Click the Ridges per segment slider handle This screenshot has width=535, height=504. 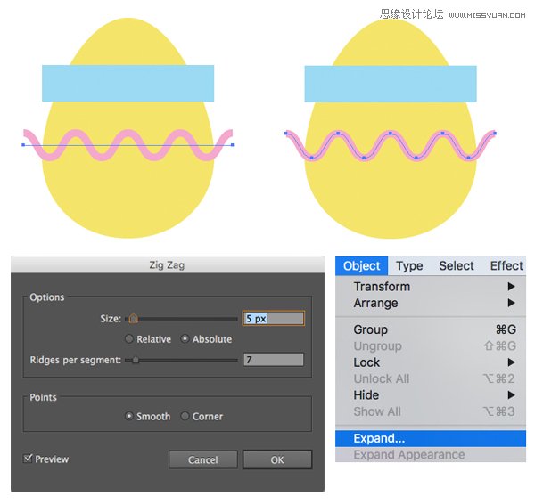click(x=136, y=360)
